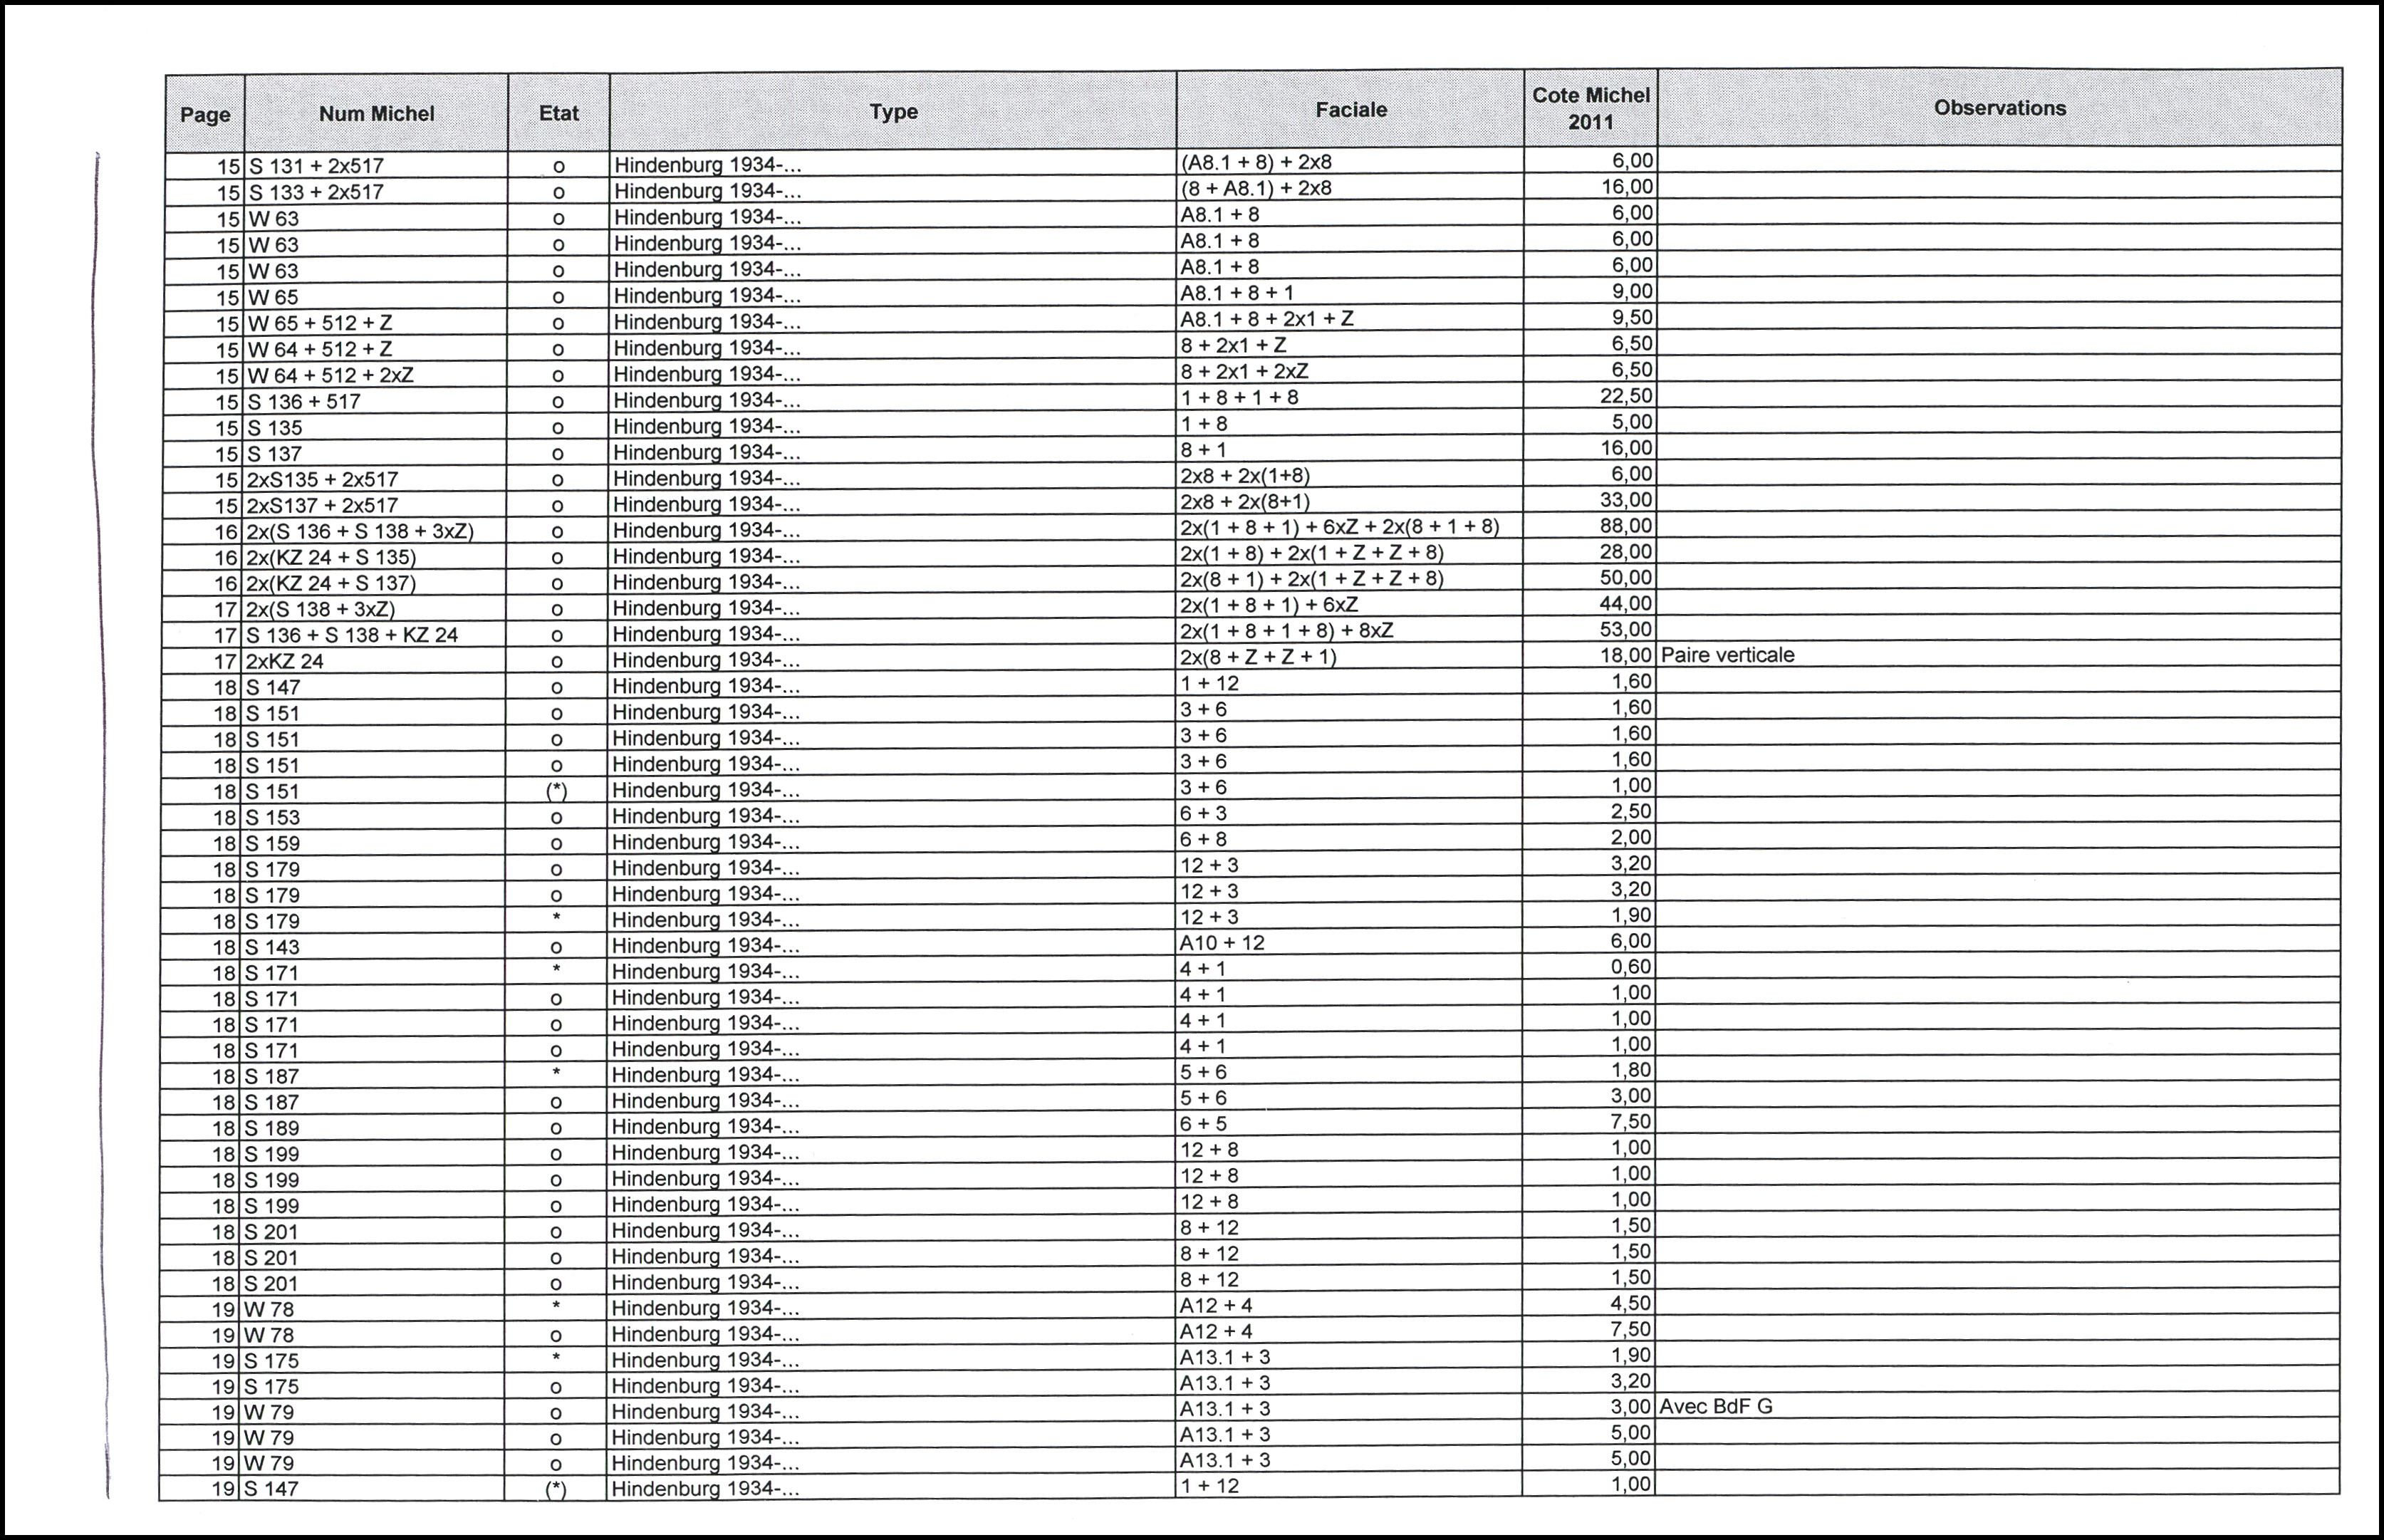Click the Num Michel column header

(376, 114)
